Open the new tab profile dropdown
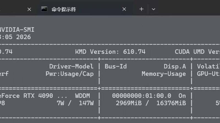Viewport: 220px width, 123px height. 153,9
